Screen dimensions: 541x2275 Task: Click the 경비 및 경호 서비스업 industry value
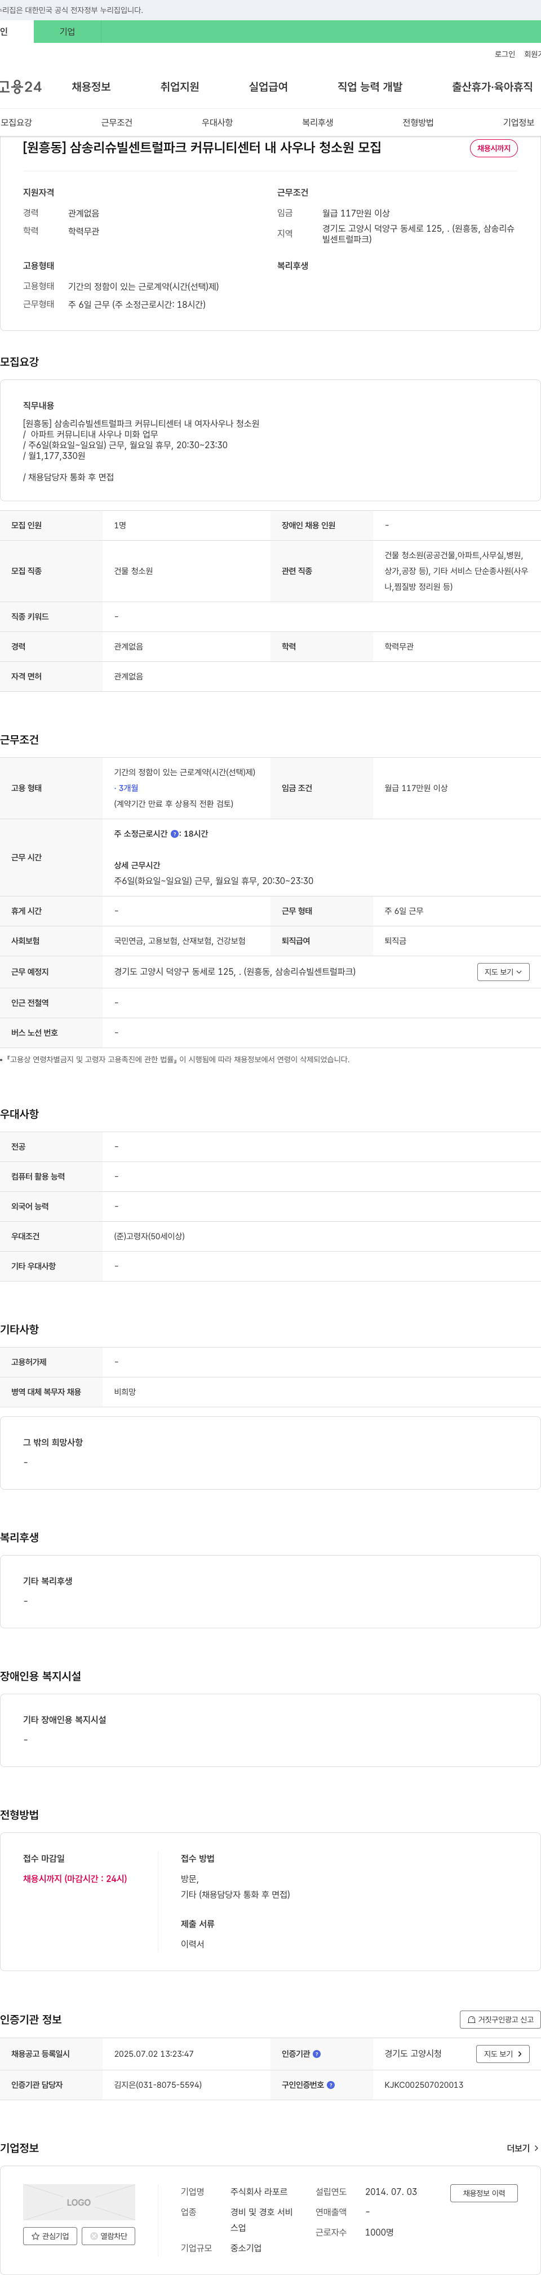(x=261, y=2220)
